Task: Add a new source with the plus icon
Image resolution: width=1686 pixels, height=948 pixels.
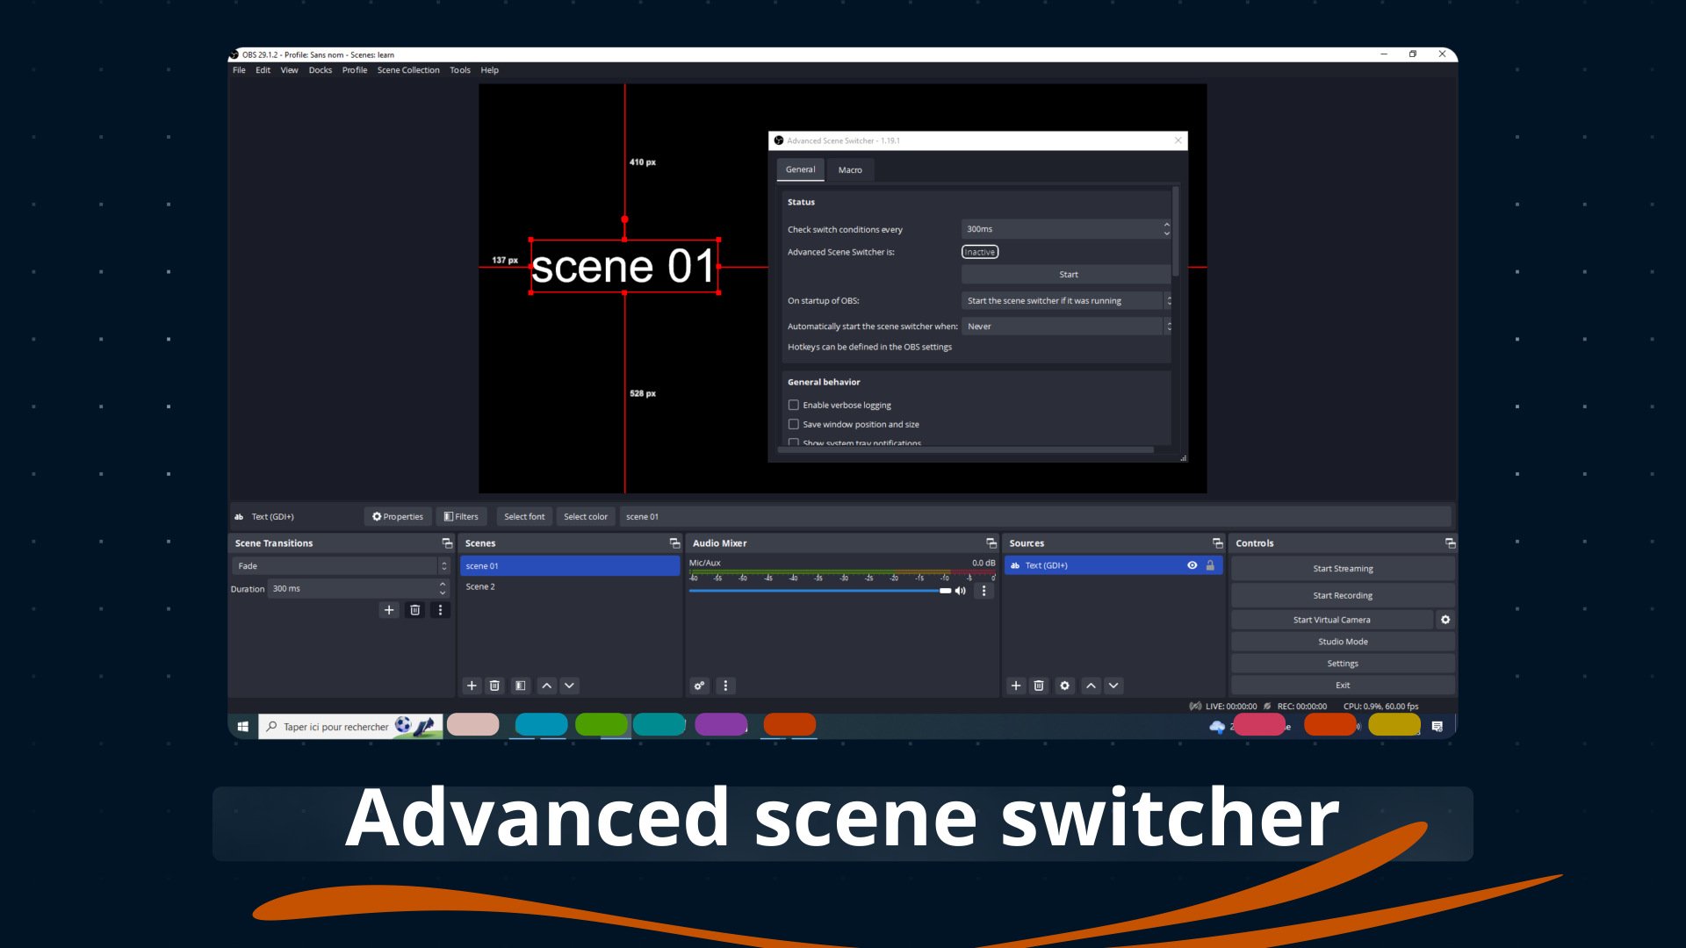Action: 1016,686
